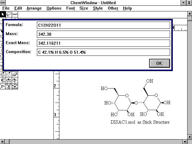Click the vertical scrollbar up arrow
This screenshot has width=192, height=144.
(x=189, y=14)
